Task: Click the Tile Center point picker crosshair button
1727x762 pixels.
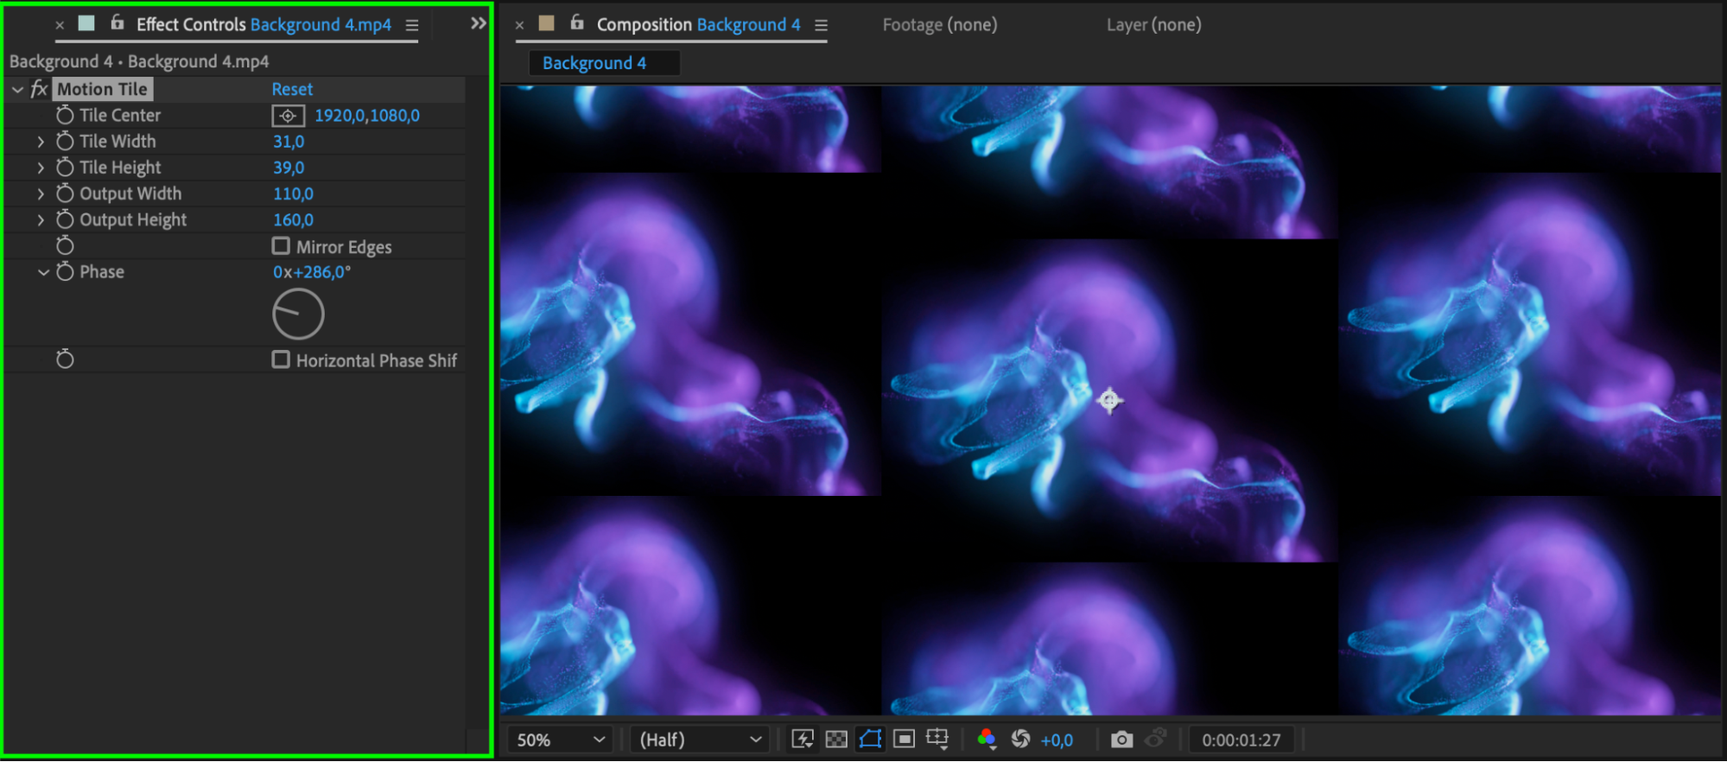Action: click(288, 115)
